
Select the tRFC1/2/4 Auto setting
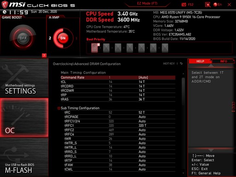pos(142,121)
